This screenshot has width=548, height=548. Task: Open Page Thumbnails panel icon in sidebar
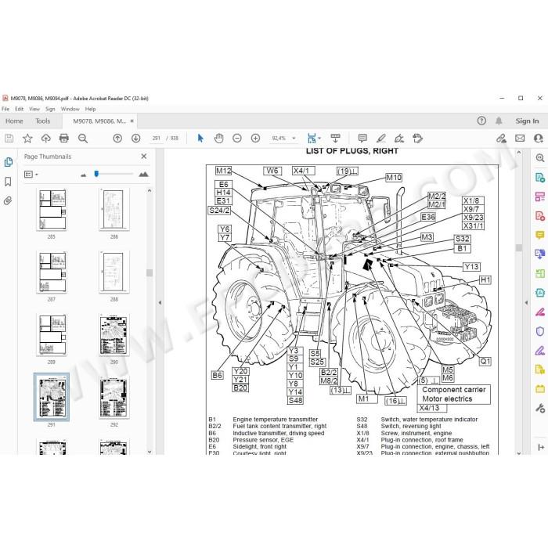tap(8, 162)
